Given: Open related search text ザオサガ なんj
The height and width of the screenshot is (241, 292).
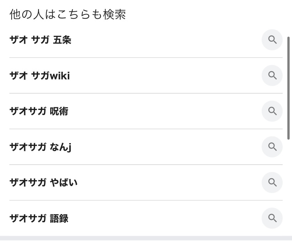Looking at the screenshot, I should click(40, 147).
